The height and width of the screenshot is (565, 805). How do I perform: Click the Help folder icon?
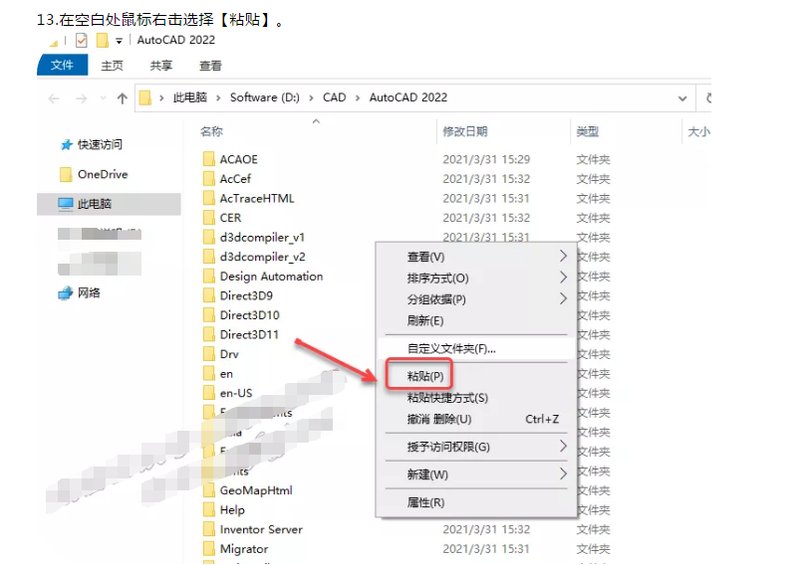pos(209,509)
